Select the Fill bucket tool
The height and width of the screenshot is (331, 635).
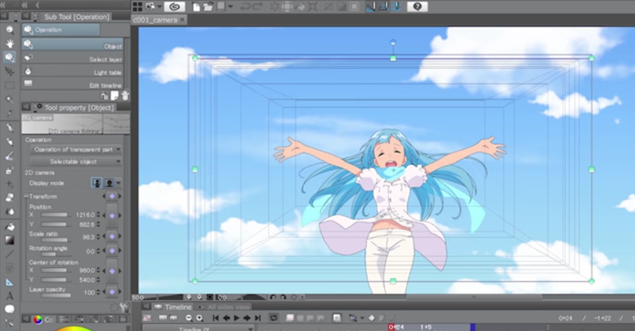(9, 226)
